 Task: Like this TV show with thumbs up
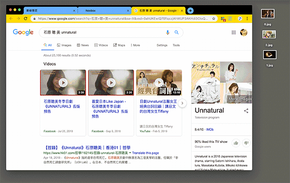point(236,143)
